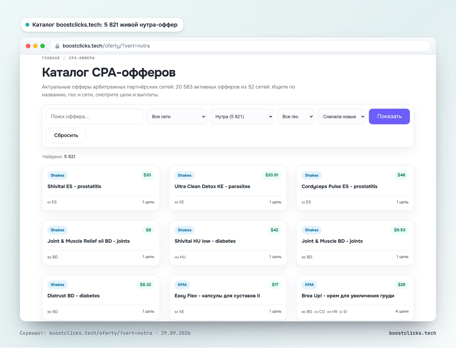The height and width of the screenshot is (348, 456).
Task: Click the KMA tag on the Brea Up! card
Action: (310, 285)
